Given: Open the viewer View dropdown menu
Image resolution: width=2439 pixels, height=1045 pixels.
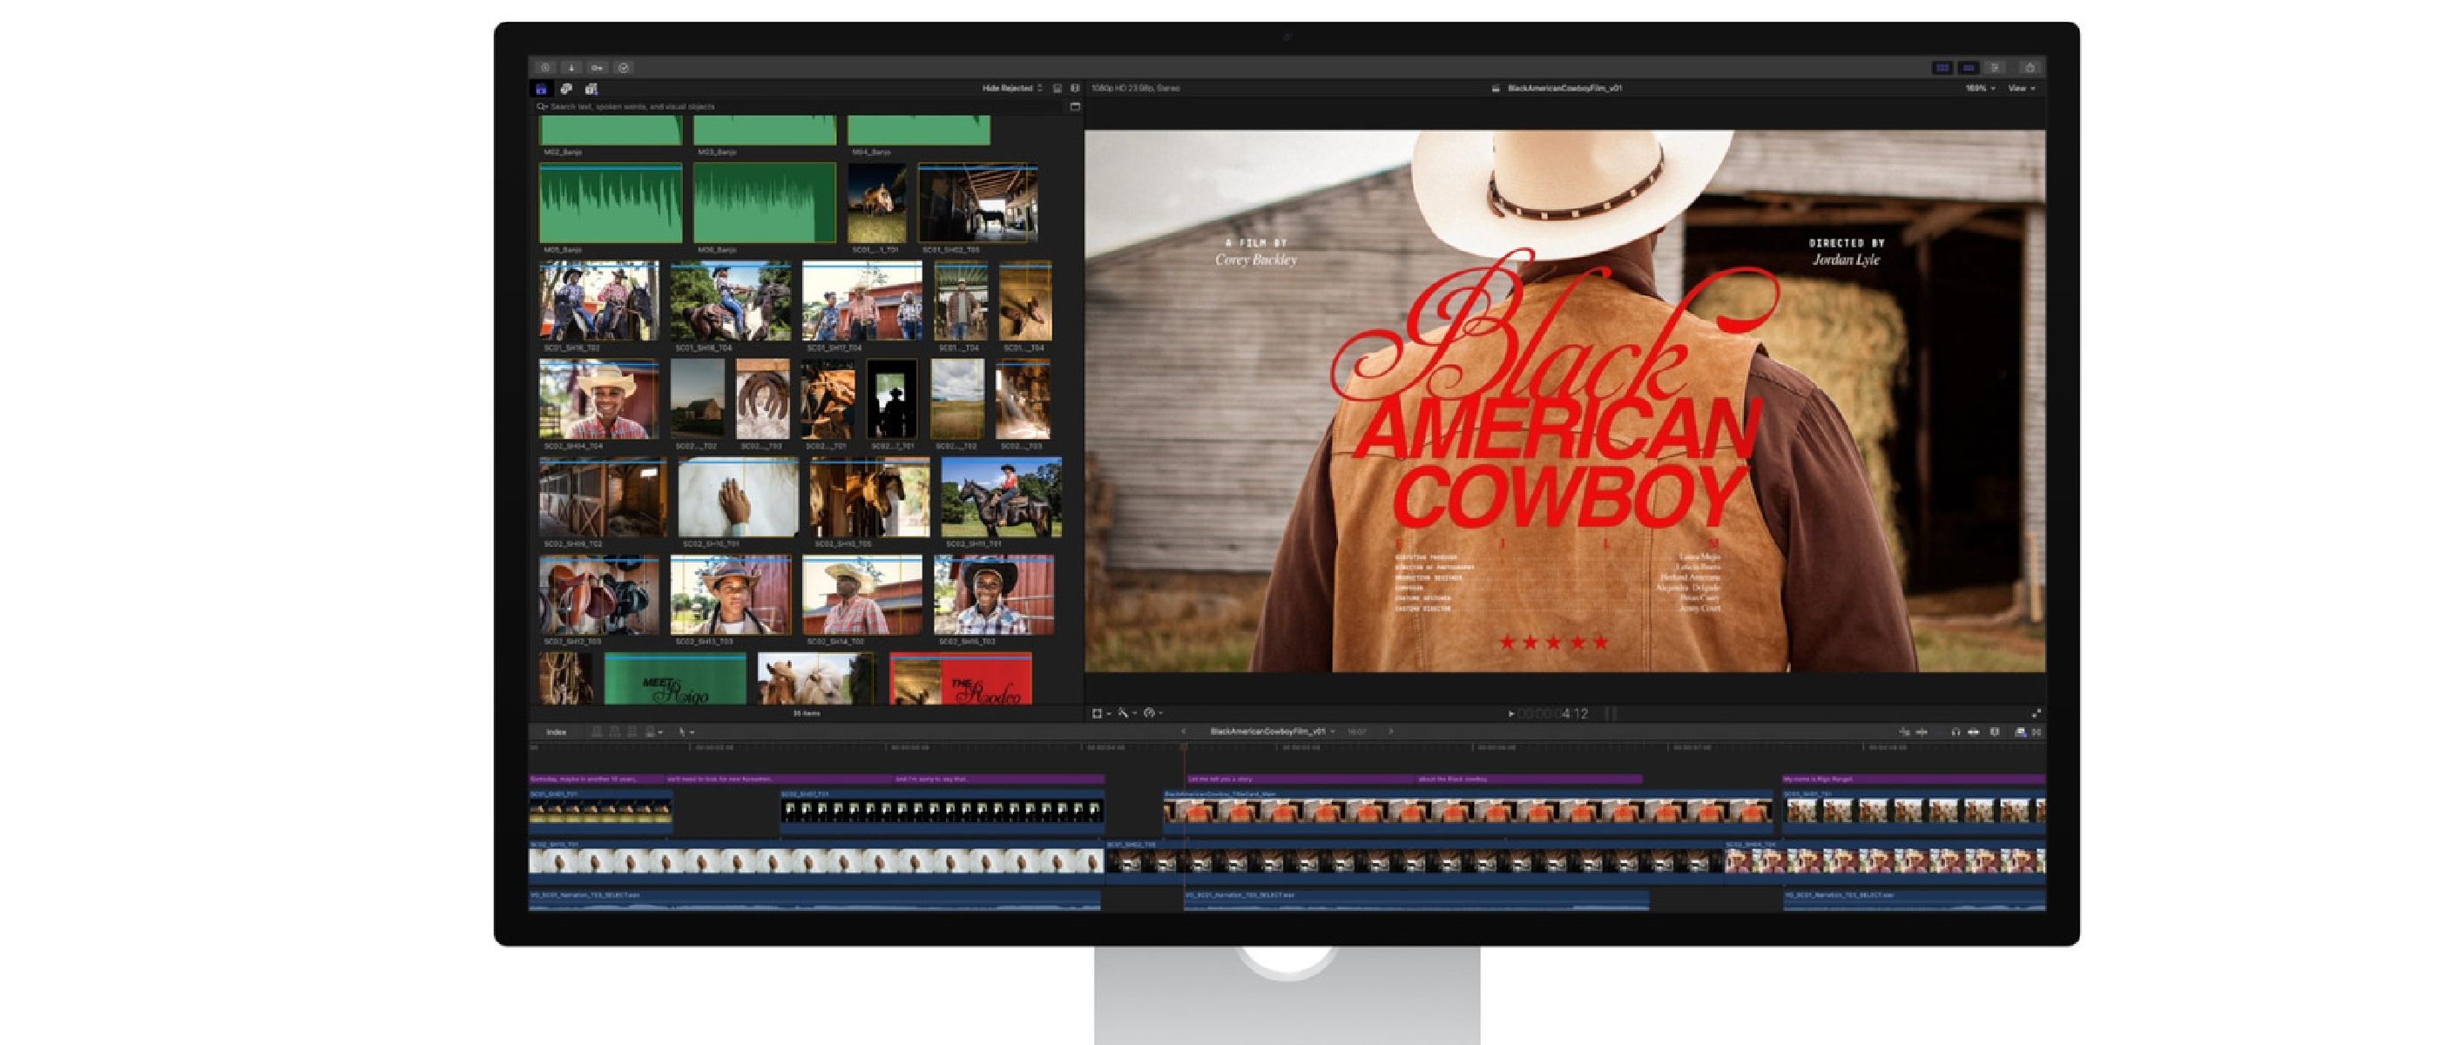Looking at the screenshot, I should tap(2022, 88).
